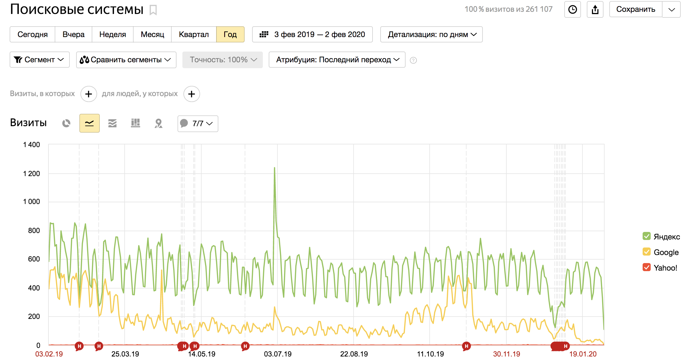Uncheck the Яндекс series checkbox
This screenshot has width=685, height=364.
pyautogui.click(x=647, y=236)
